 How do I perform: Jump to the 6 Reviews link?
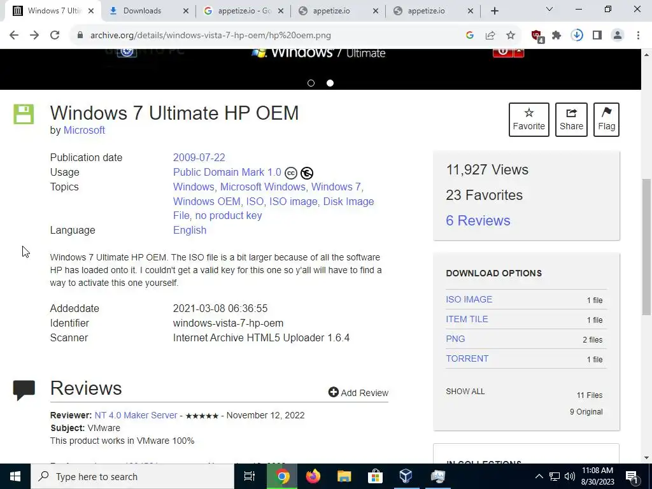tap(478, 220)
